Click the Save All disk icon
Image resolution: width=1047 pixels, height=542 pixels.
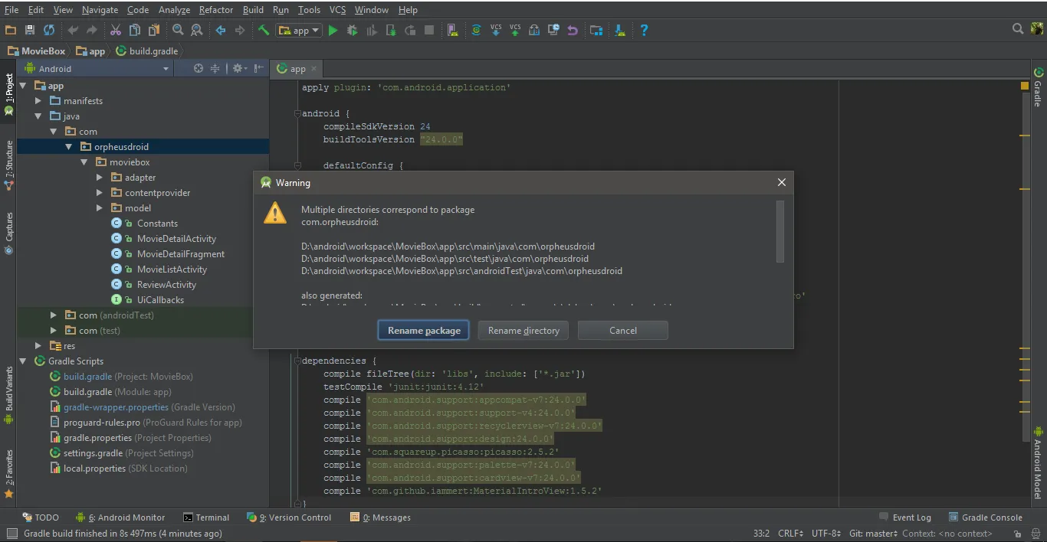(x=30, y=30)
